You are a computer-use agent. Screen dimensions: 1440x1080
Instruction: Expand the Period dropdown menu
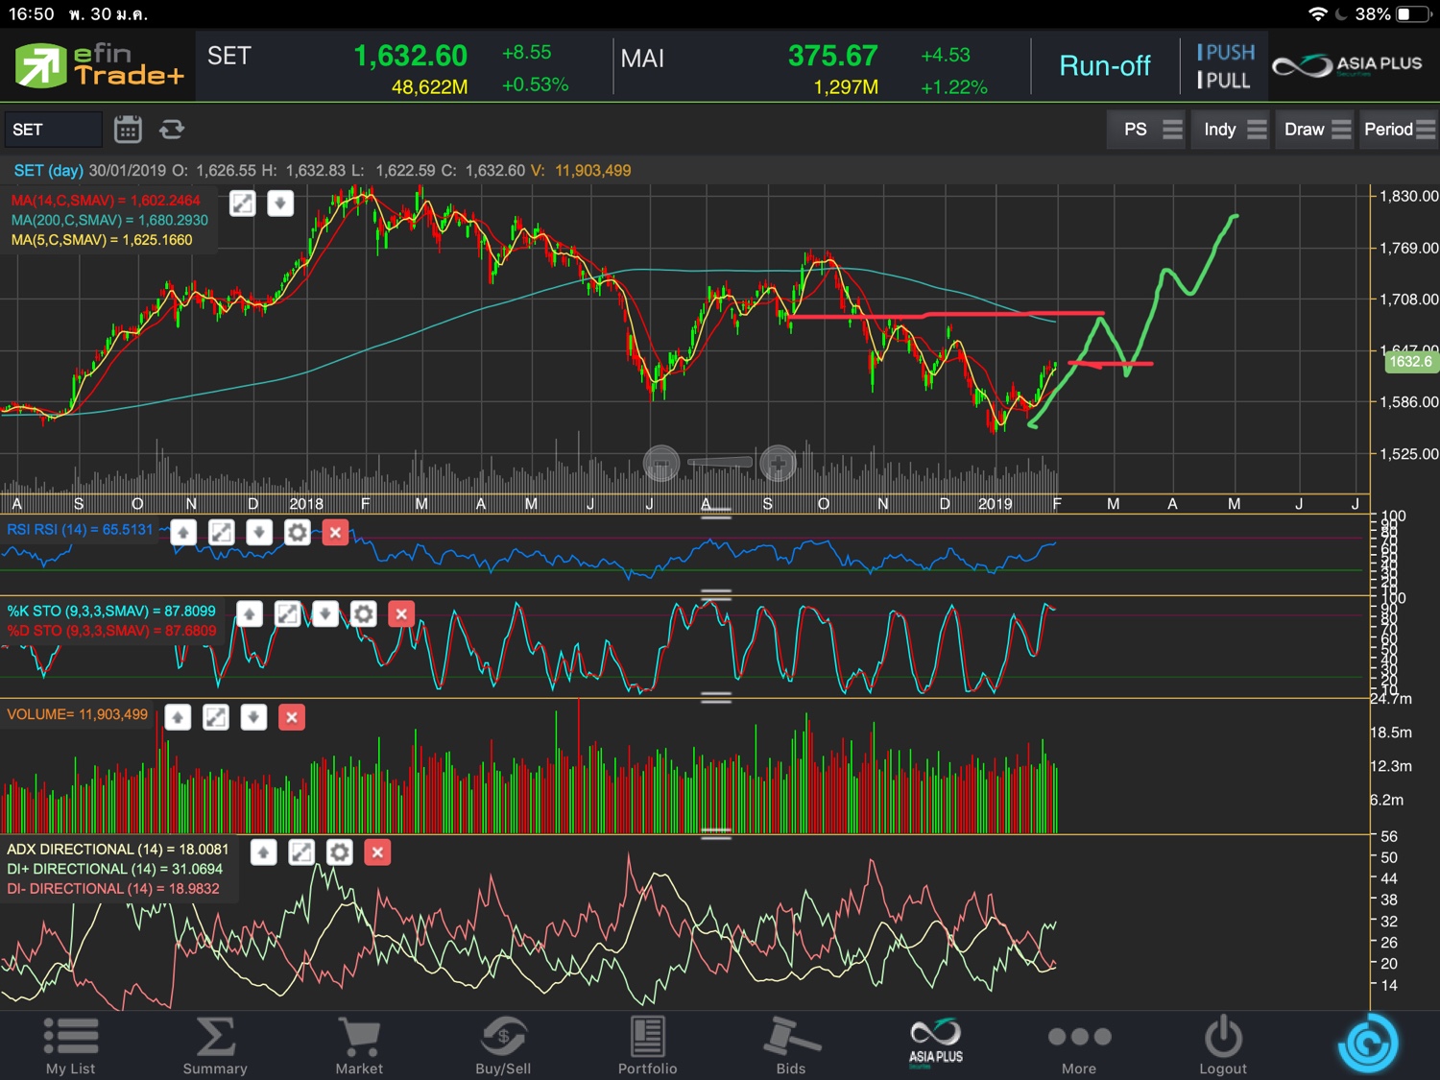(1398, 130)
